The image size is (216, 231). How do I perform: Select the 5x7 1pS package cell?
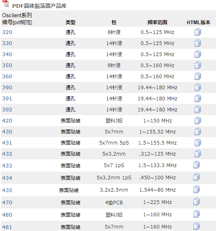pyautogui.click(x=114, y=165)
